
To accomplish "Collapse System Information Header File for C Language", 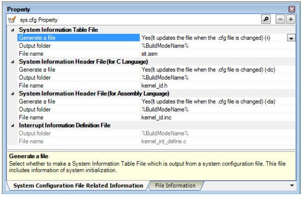I will click(13, 62).
